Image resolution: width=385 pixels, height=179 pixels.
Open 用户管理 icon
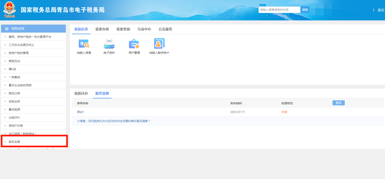pyautogui.click(x=134, y=44)
